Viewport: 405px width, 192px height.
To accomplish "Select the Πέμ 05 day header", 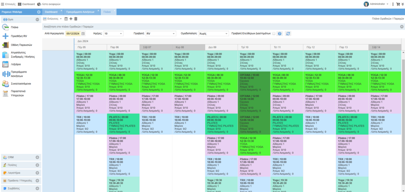I will click(91, 47).
